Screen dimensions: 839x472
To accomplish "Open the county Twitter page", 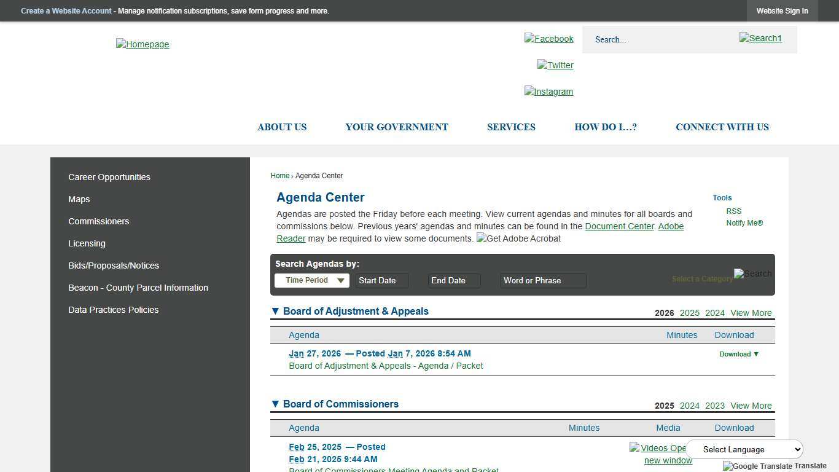I will [555, 65].
